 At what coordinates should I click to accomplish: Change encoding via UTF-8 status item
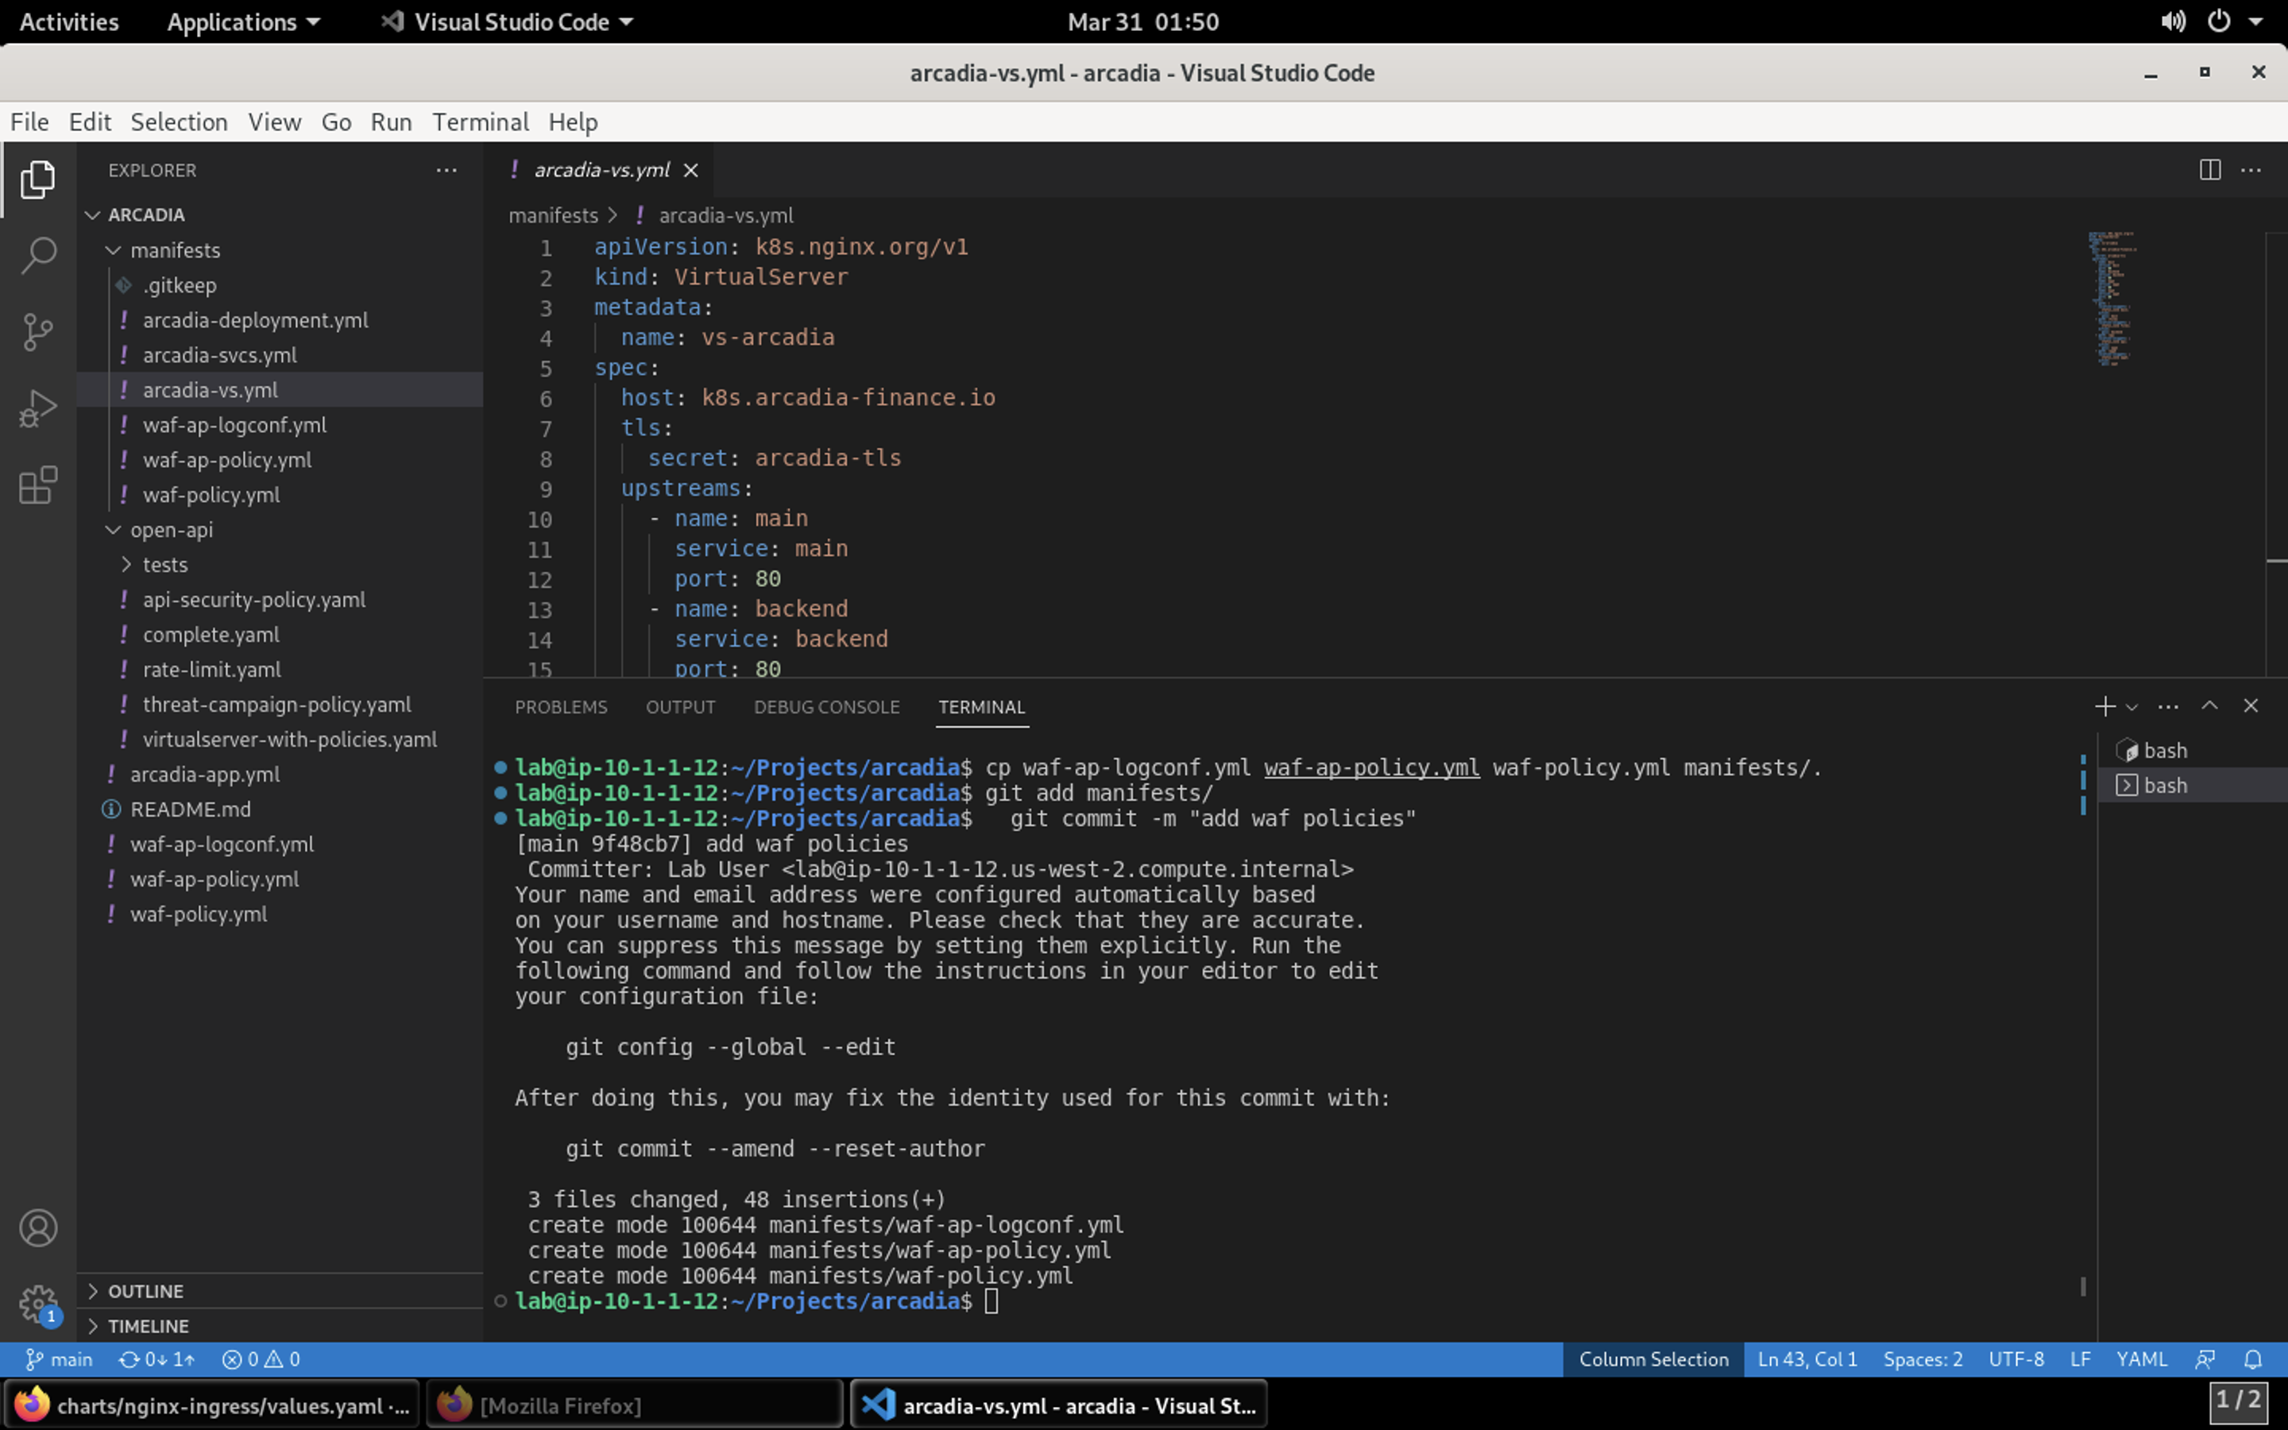[2016, 1359]
